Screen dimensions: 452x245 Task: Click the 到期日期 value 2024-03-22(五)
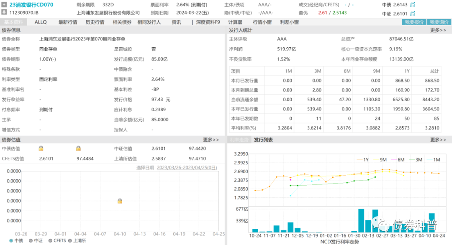[193, 13]
